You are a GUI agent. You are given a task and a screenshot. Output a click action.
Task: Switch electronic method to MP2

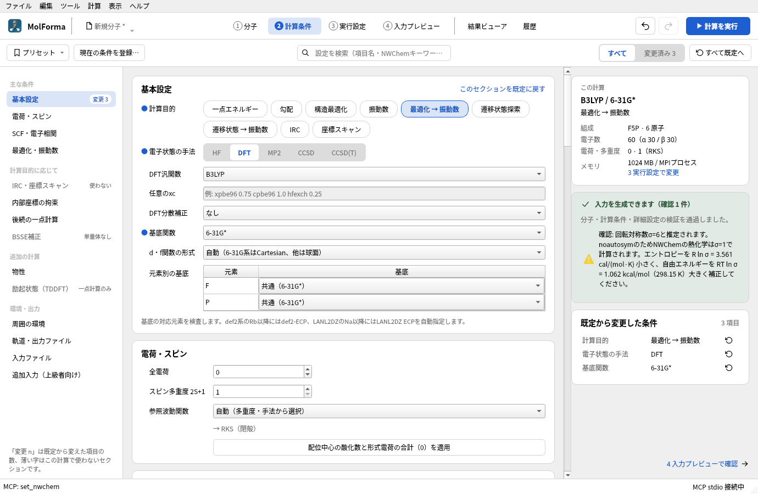point(274,153)
